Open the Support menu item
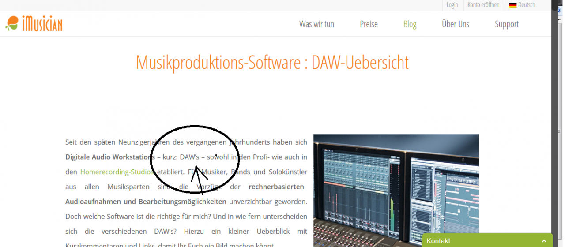Viewport: 565px width, 247px height. point(507,24)
